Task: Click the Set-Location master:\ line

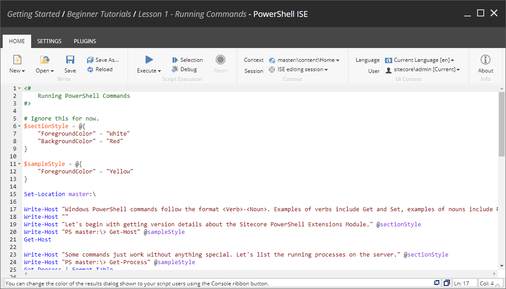Action: point(60,194)
